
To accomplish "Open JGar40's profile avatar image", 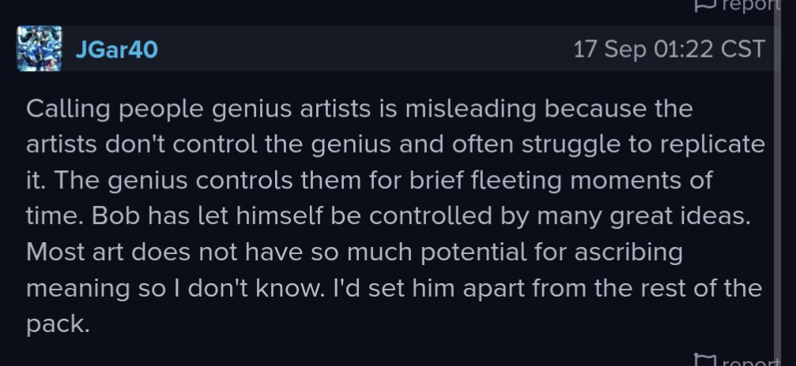I will [40, 49].
